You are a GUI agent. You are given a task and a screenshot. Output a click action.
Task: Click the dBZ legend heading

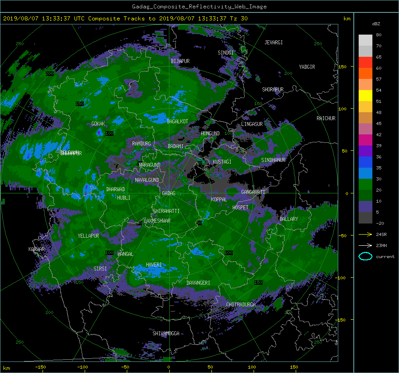click(x=376, y=24)
